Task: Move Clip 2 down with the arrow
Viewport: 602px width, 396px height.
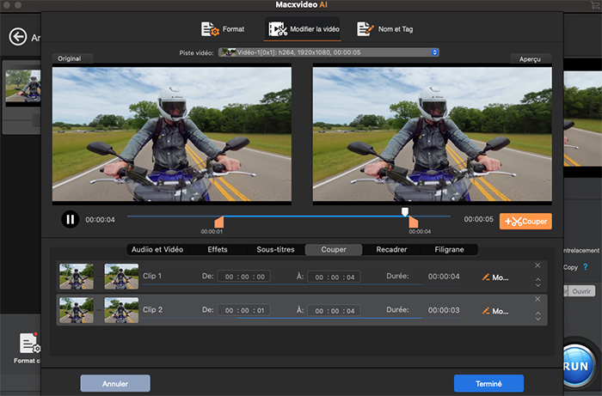Action: tap(537, 319)
